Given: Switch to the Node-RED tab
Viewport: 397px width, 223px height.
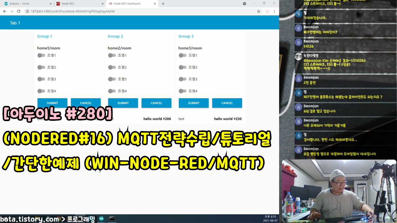Looking at the screenshot, I should (80, 4).
